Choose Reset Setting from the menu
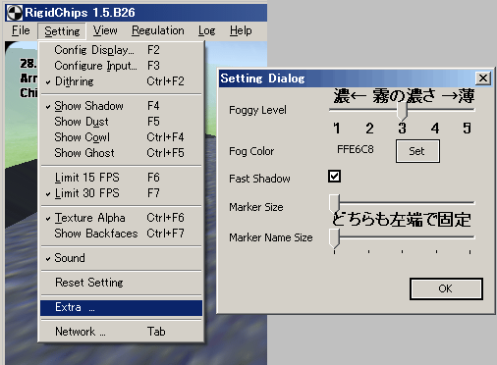Viewport: 497px width, 365px height. pyautogui.click(x=121, y=283)
